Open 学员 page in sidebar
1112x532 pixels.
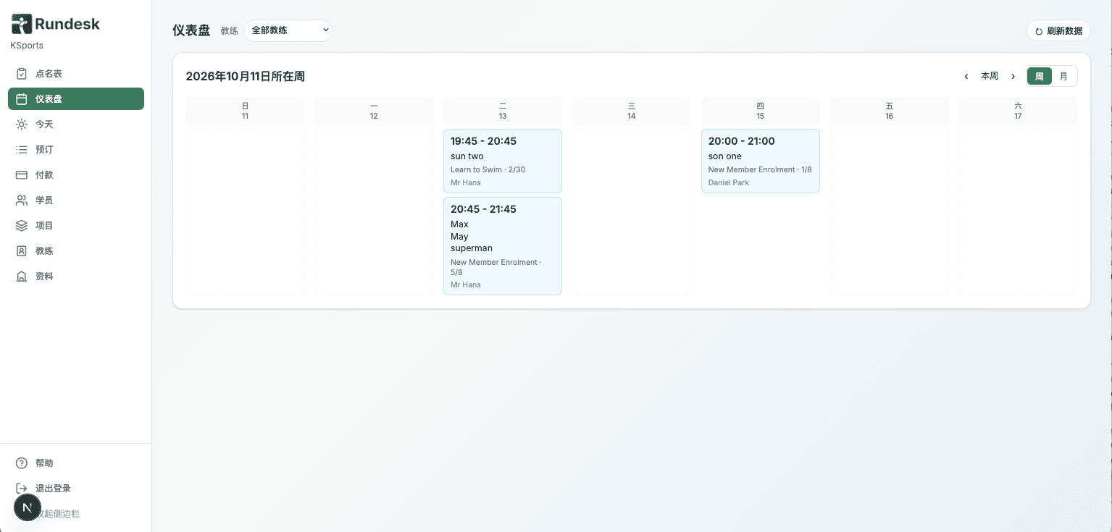[x=76, y=200]
